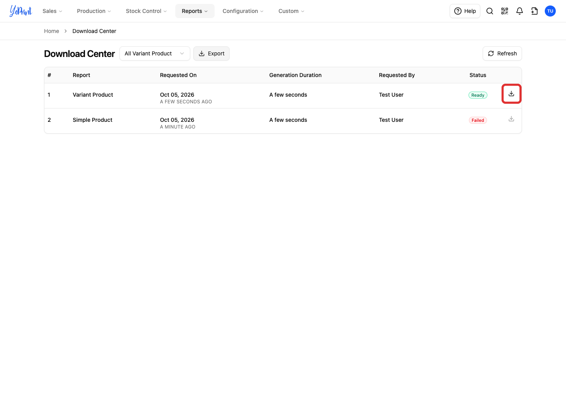Open the Reports menu
566x393 pixels.
point(195,11)
